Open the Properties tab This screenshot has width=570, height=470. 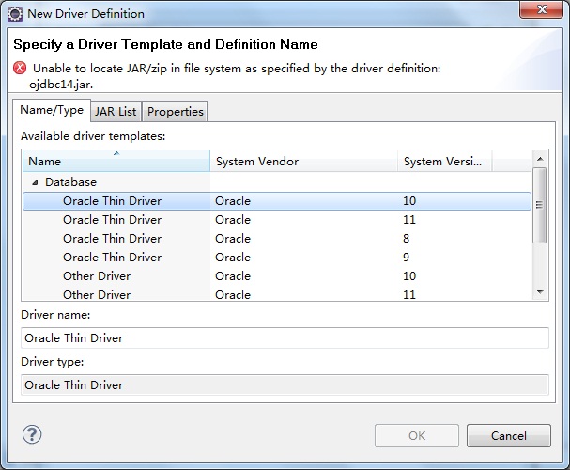click(x=176, y=111)
